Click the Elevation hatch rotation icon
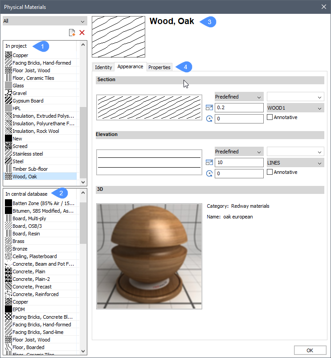Image resolution: width=331 pixels, height=358 pixels. (x=209, y=173)
